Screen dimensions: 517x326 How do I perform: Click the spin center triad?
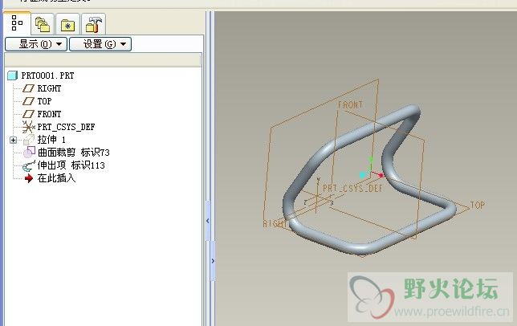point(371,169)
